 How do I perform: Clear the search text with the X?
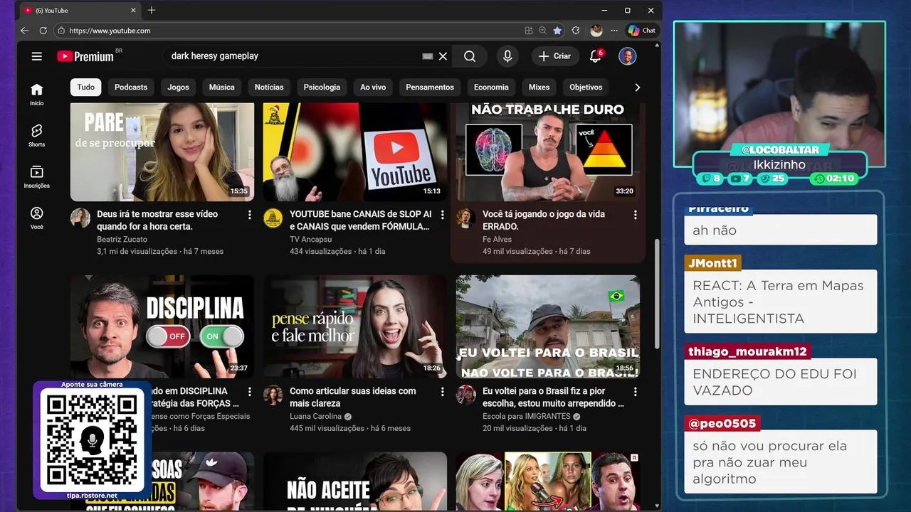pyautogui.click(x=443, y=56)
